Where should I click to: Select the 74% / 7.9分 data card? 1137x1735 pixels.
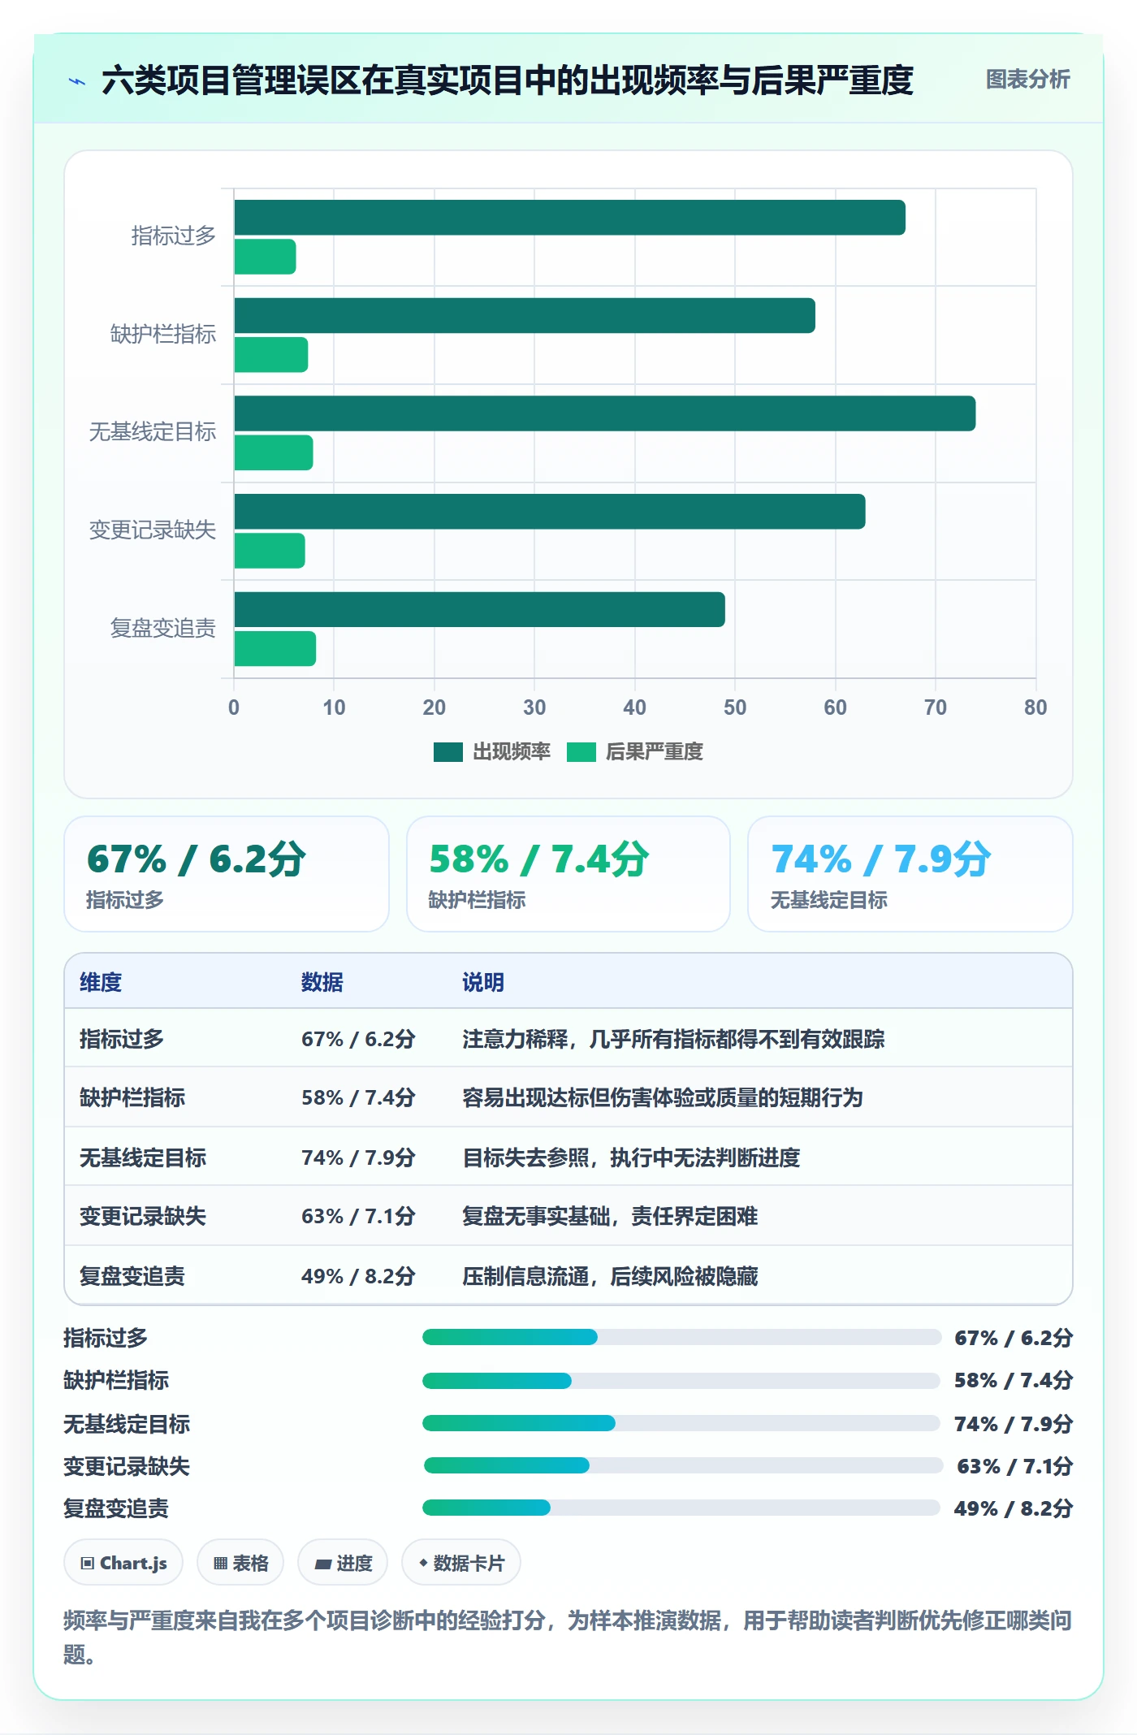[x=910, y=874]
